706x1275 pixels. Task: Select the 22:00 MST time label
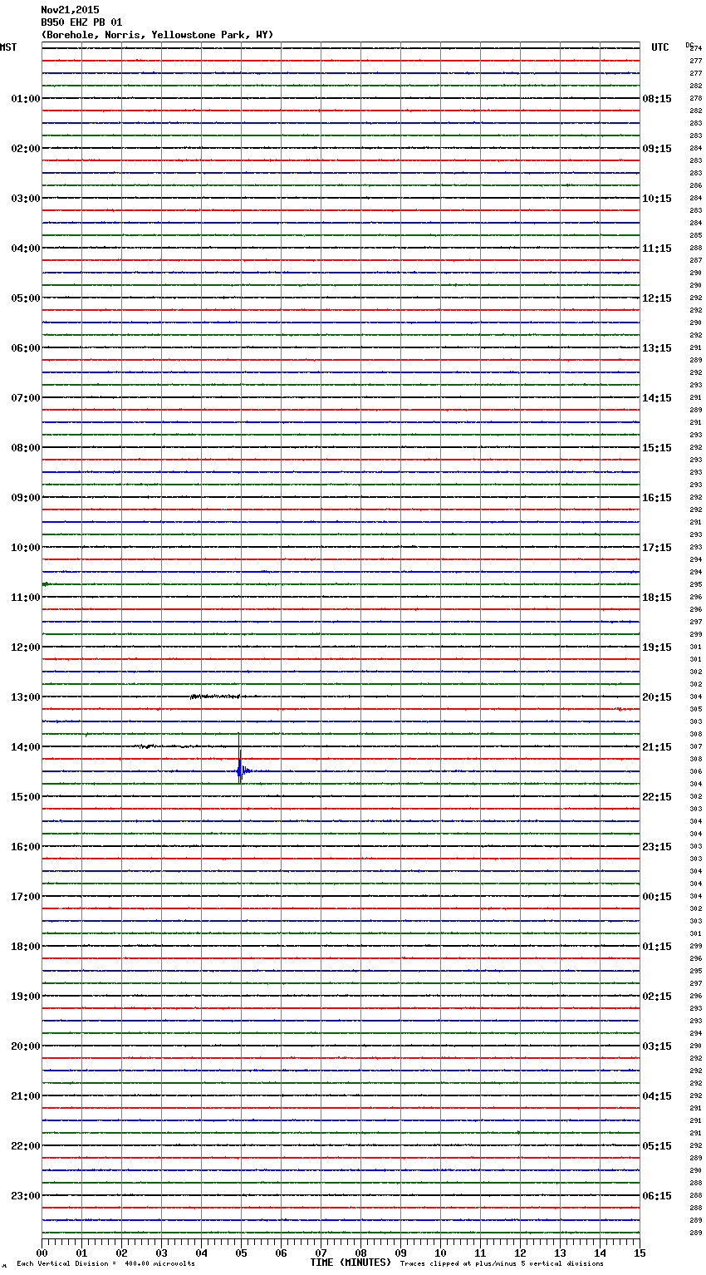coord(26,1146)
